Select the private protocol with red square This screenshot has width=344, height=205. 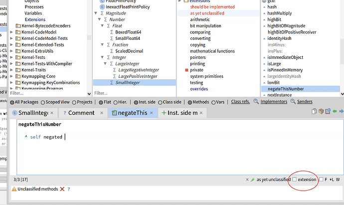click(x=196, y=70)
